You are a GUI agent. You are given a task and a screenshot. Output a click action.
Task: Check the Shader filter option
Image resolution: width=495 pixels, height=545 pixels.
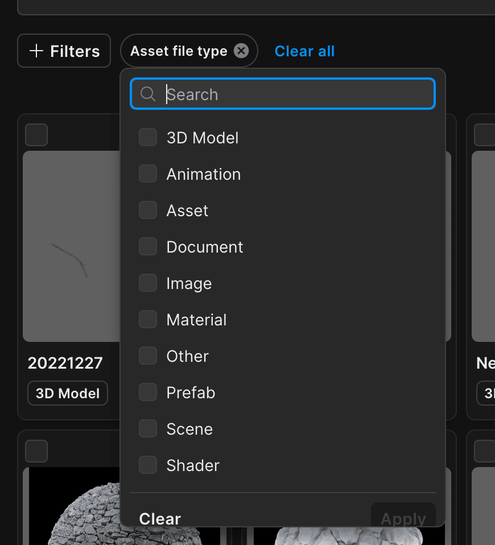pyautogui.click(x=147, y=465)
